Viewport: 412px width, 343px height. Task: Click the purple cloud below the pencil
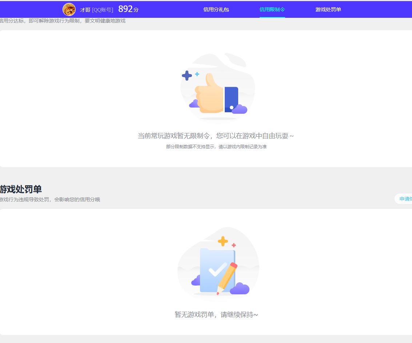point(240,289)
